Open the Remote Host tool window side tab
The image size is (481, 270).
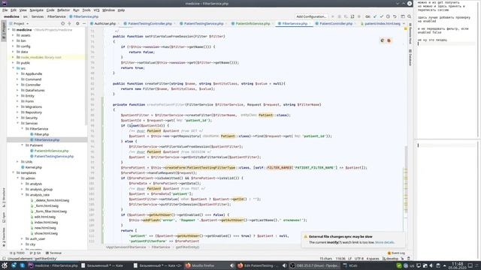tap(410, 34)
